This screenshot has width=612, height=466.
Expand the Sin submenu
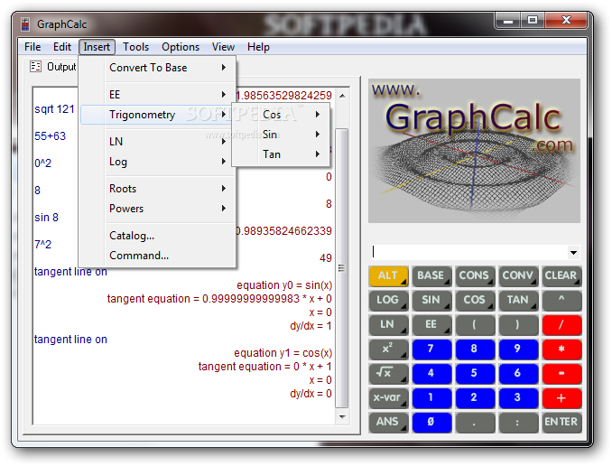tap(281, 135)
